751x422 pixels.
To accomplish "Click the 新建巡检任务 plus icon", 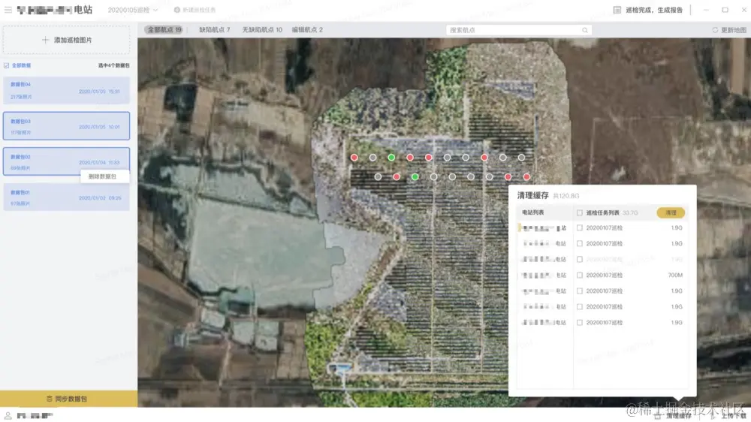I will click(x=176, y=10).
